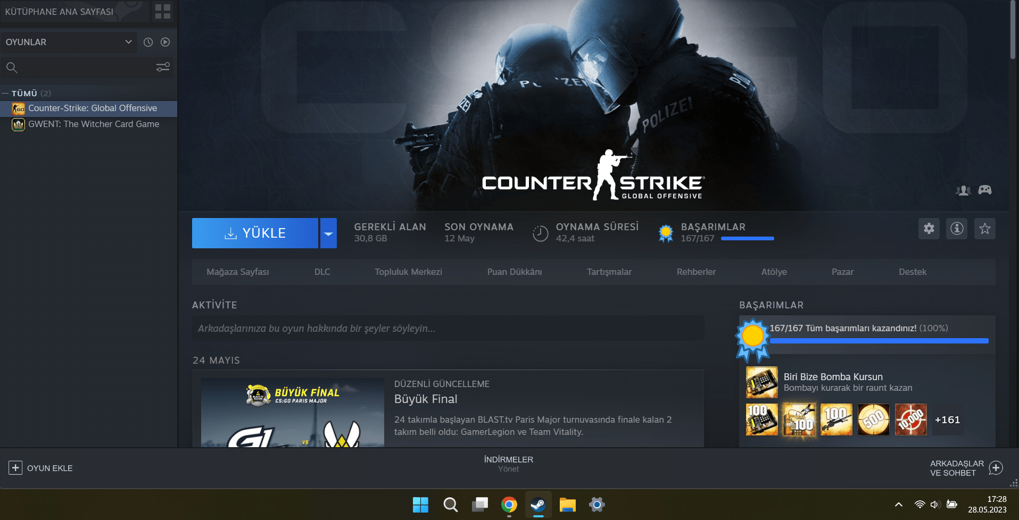
Task: Select GWENT: The Witcher Card Game entry
Action: pos(88,124)
